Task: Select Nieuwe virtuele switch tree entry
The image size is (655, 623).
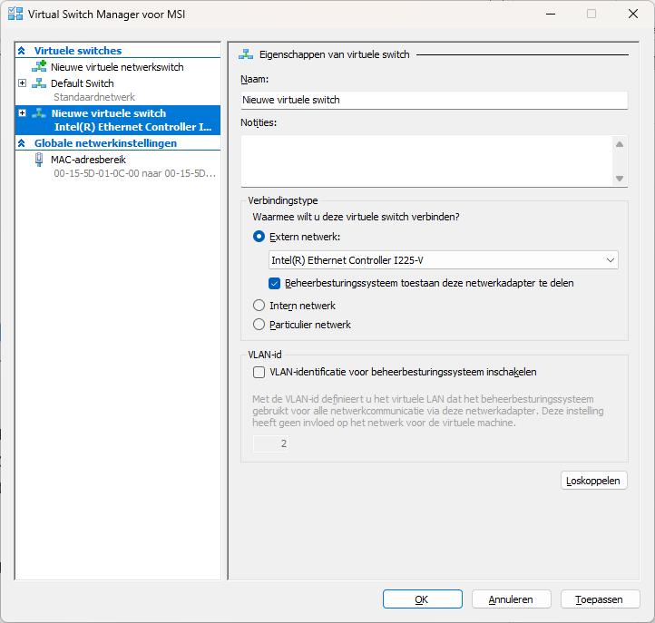Action: [109, 113]
